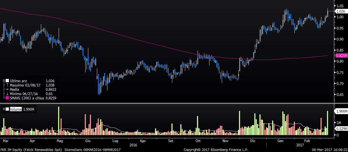Viewport: 348px width, 152px height.
Task: Click the Apr label on time axis
Action: coord(33,141)
